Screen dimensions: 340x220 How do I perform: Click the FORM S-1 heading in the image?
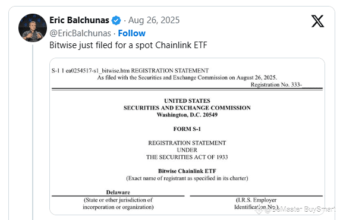coord(187,129)
